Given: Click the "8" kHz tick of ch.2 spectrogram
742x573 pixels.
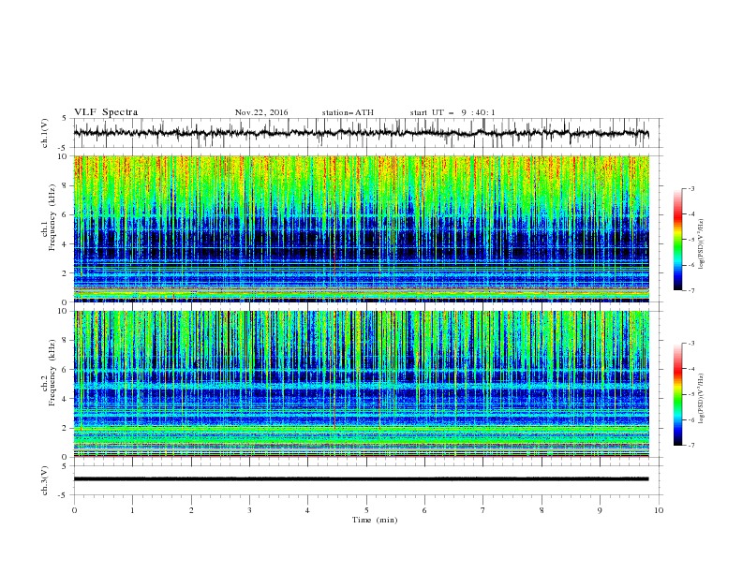Looking at the screenshot, I should tap(67, 341).
